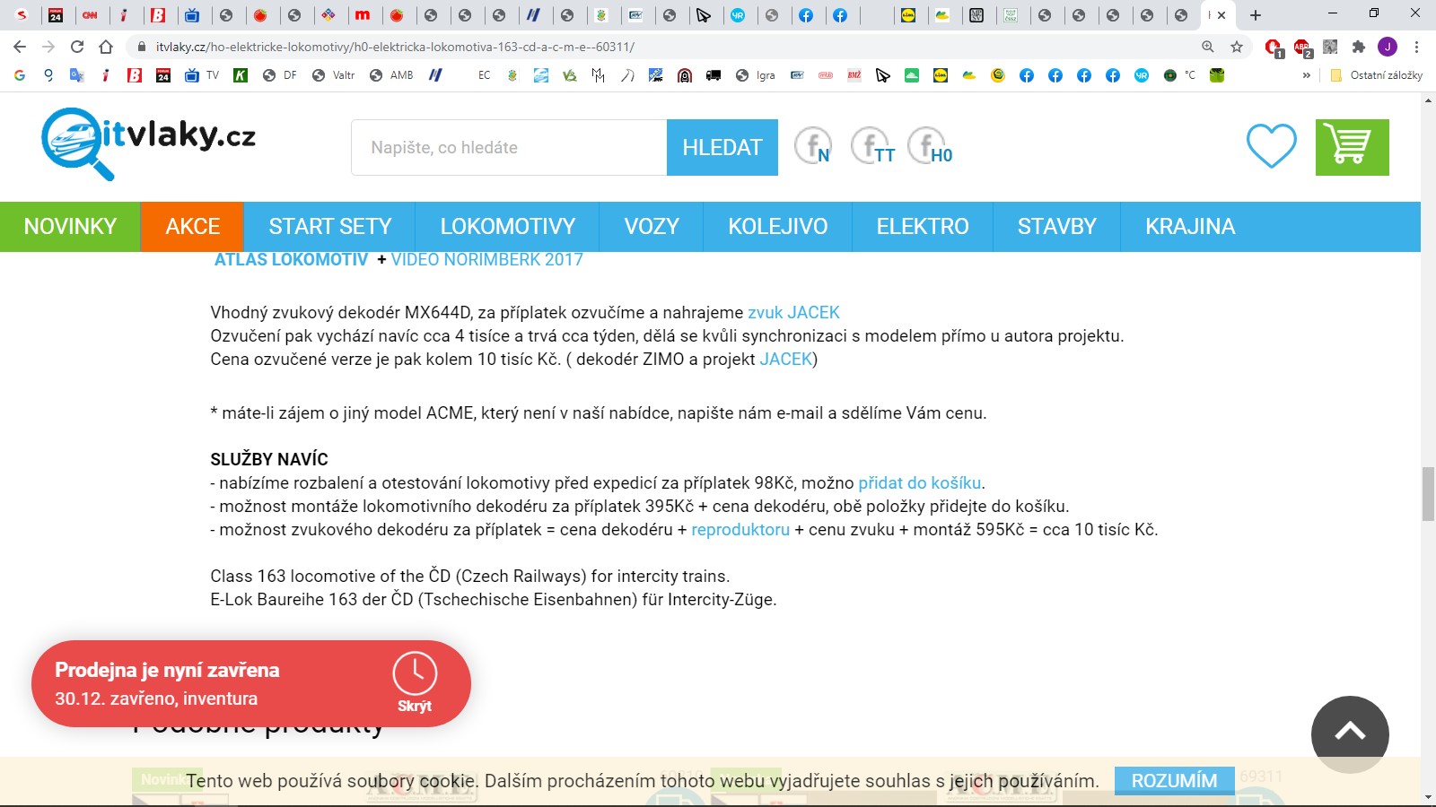Accept cookies with ROZUMÍM button
The image size is (1436, 807).
(1175, 781)
